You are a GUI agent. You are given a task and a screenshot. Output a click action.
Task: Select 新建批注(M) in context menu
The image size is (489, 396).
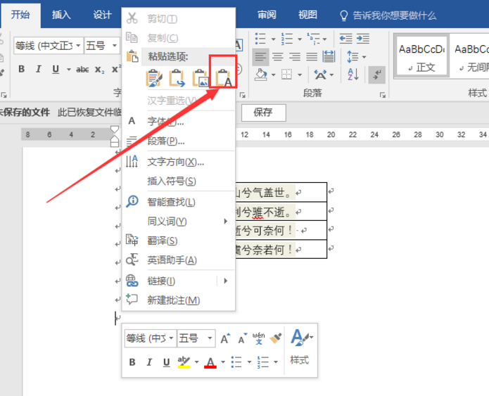coord(178,300)
